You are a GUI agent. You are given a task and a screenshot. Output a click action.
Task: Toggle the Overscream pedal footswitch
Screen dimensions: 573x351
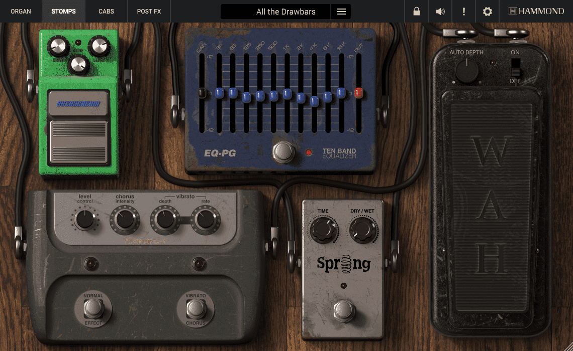pos(78,143)
